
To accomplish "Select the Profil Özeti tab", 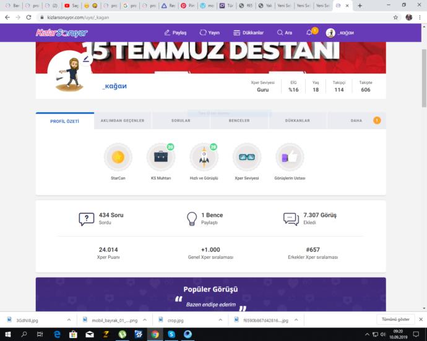I will coord(65,121).
